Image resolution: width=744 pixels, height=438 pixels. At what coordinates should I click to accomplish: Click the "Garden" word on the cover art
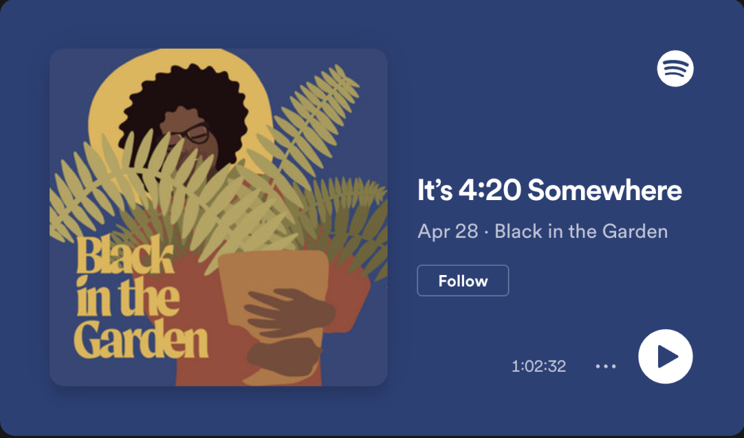(x=141, y=339)
